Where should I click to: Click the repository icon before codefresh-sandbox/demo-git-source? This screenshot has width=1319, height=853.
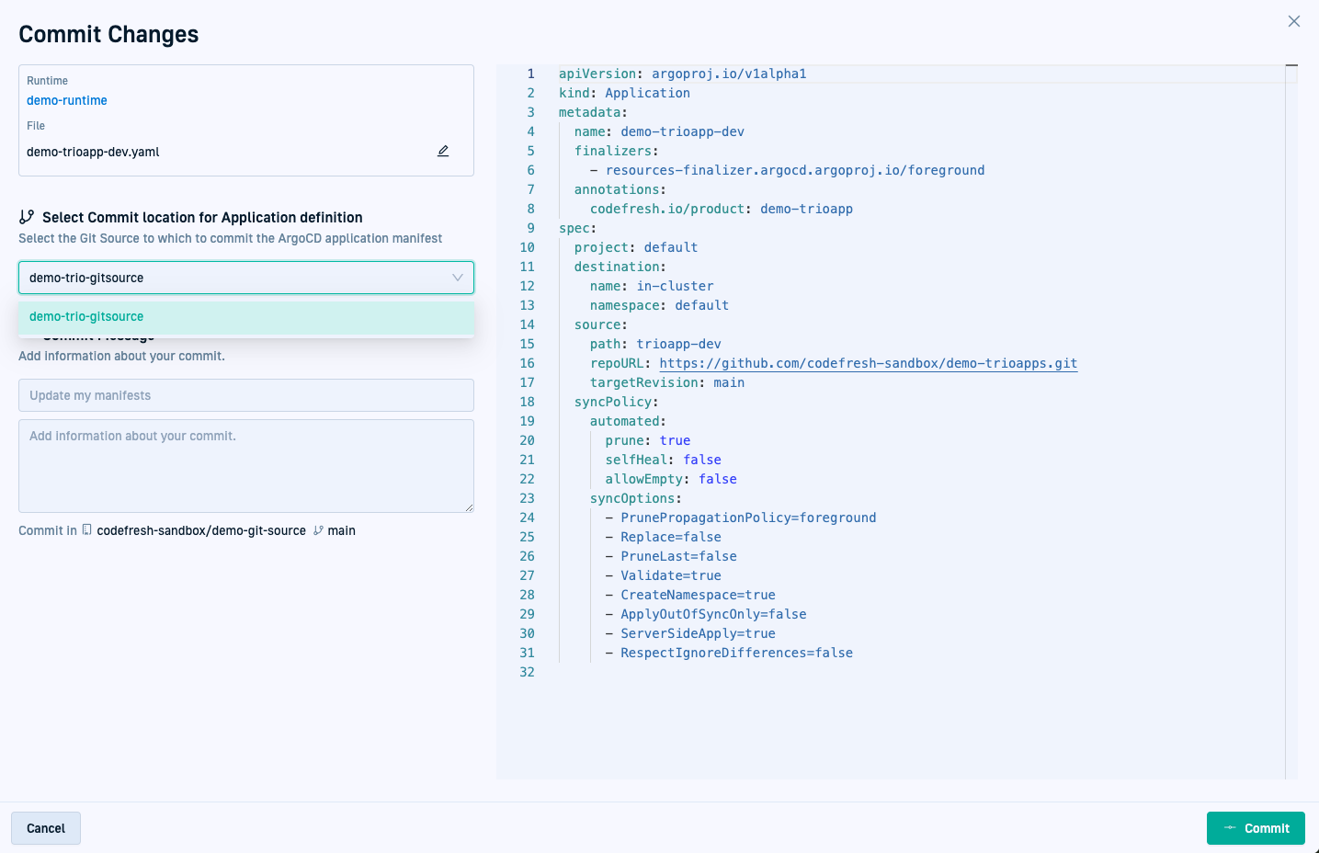coord(87,529)
